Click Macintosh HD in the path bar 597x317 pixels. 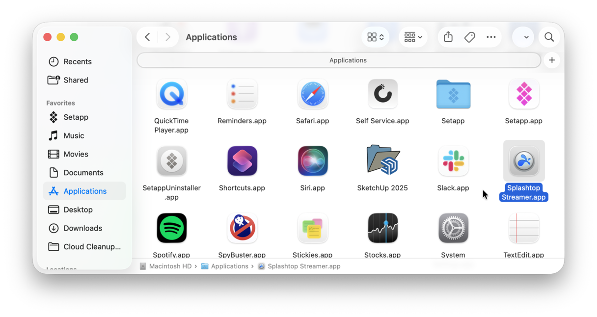[165, 266]
